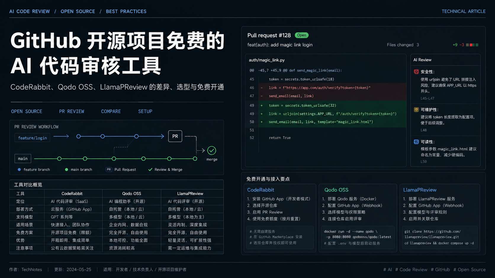The image size is (495, 278).
Task: Click the green main branch legend dot
Action: (x=67, y=170)
